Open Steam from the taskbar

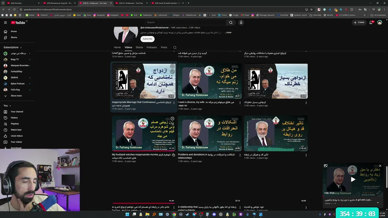point(187,214)
